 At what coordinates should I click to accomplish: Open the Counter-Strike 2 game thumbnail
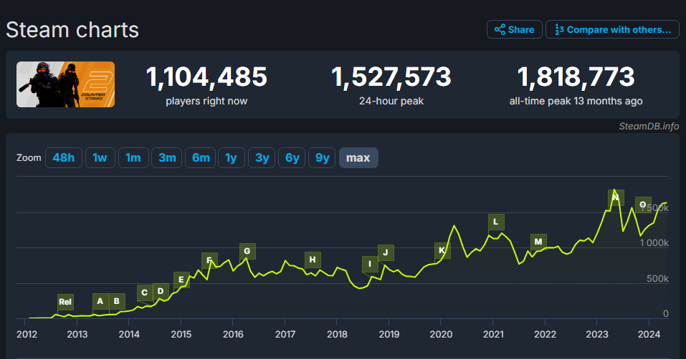point(66,84)
